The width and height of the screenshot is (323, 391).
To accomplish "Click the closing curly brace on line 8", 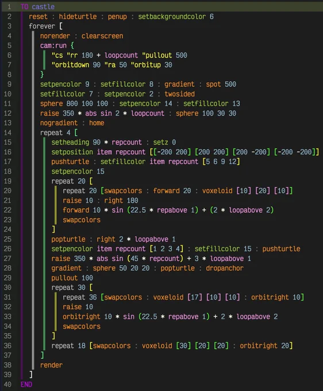I will pyautogui.click(x=42, y=75).
